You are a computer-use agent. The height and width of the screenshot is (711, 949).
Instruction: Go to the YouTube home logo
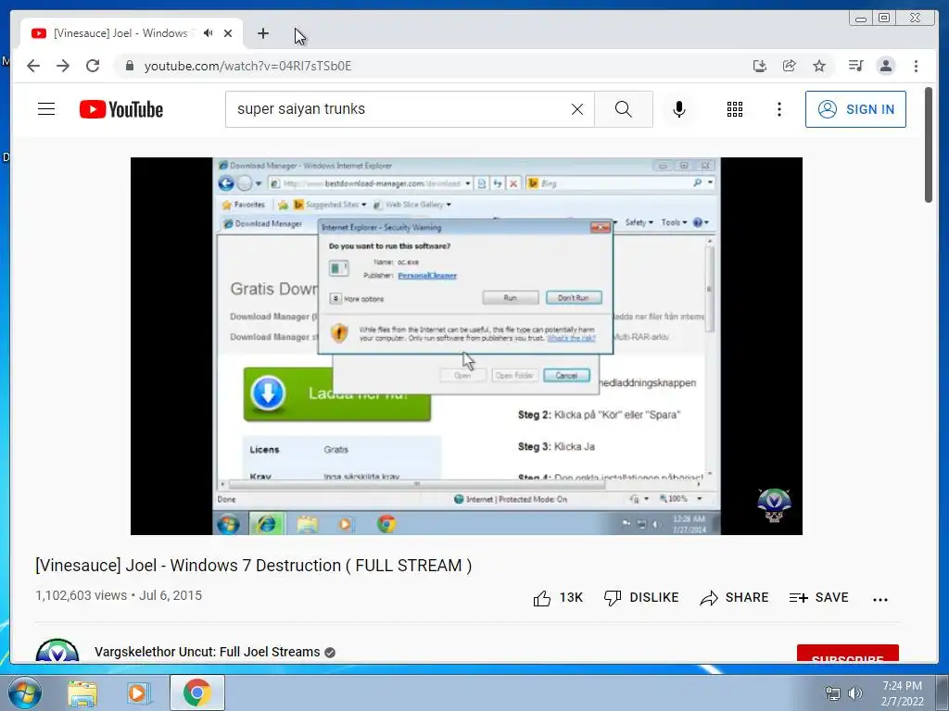pos(121,109)
